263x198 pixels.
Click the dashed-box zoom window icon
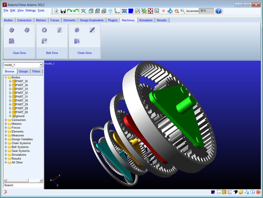(157, 11)
